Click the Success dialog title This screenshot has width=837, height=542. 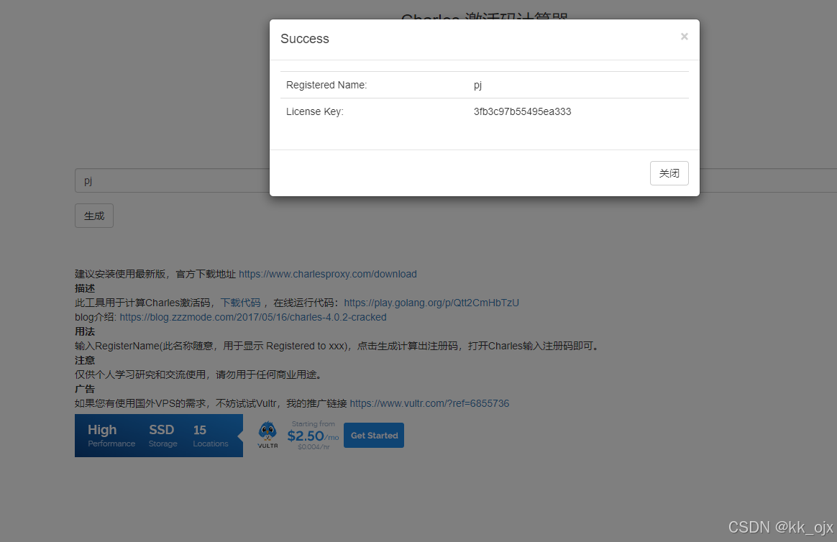305,39
